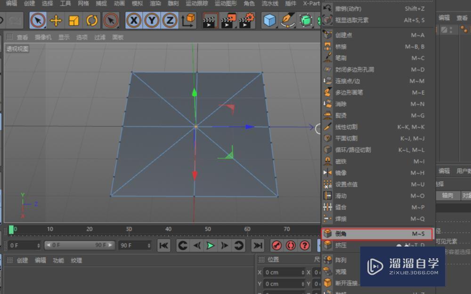
Task: Choose 磁铁 magnet tool
Action: [378, 161]
